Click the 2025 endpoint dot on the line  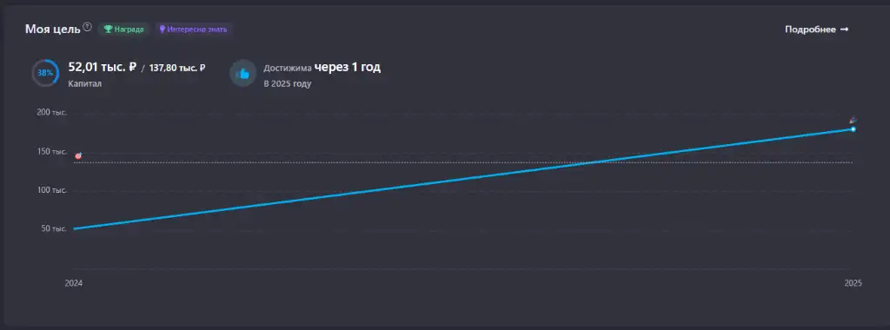(x=853, y=129)
